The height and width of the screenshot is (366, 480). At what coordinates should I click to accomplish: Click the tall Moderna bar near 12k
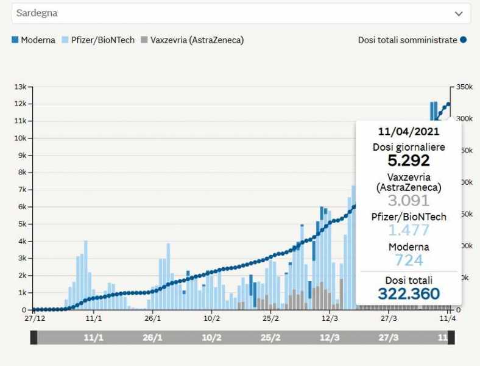(x=432, y=111)
